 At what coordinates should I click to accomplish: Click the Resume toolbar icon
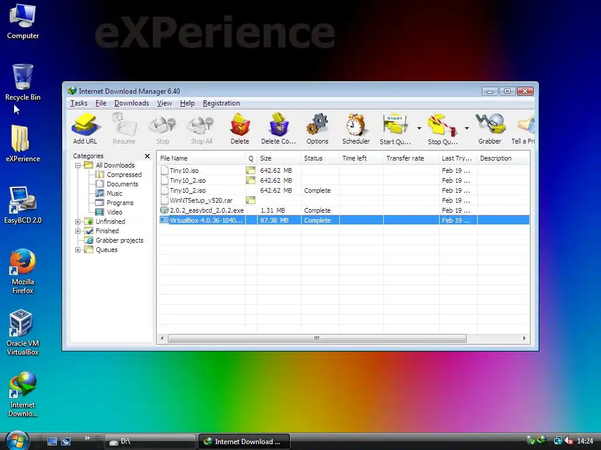pos(124,128)
